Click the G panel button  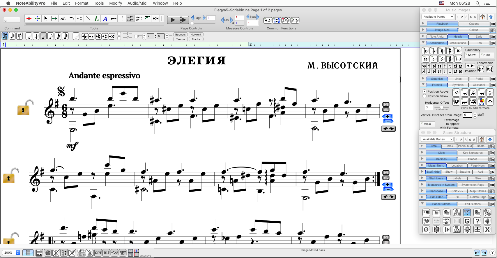(x=467, y=221)
